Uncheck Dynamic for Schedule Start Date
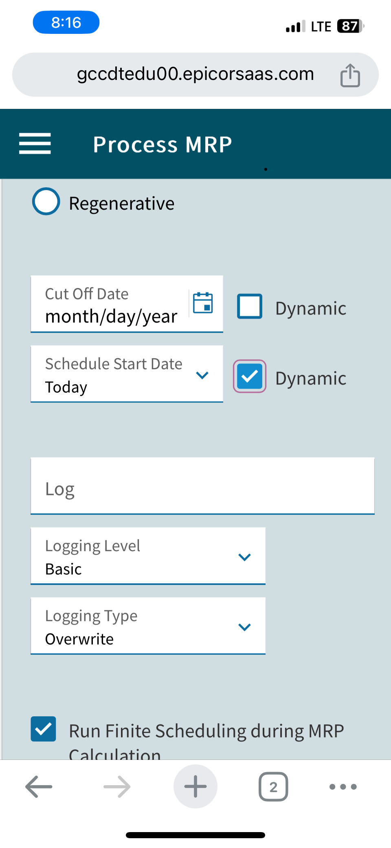Image resolution: width=391 pixels, height=848 pixels. click(250, 376)
